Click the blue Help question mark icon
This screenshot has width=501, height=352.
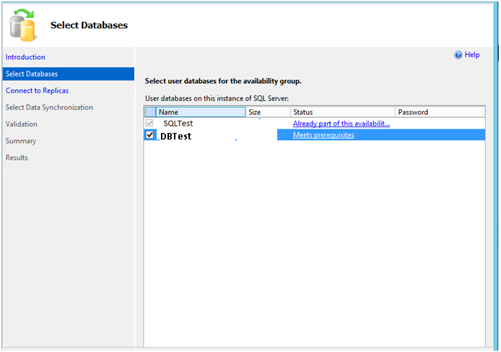tap(458, 55)
